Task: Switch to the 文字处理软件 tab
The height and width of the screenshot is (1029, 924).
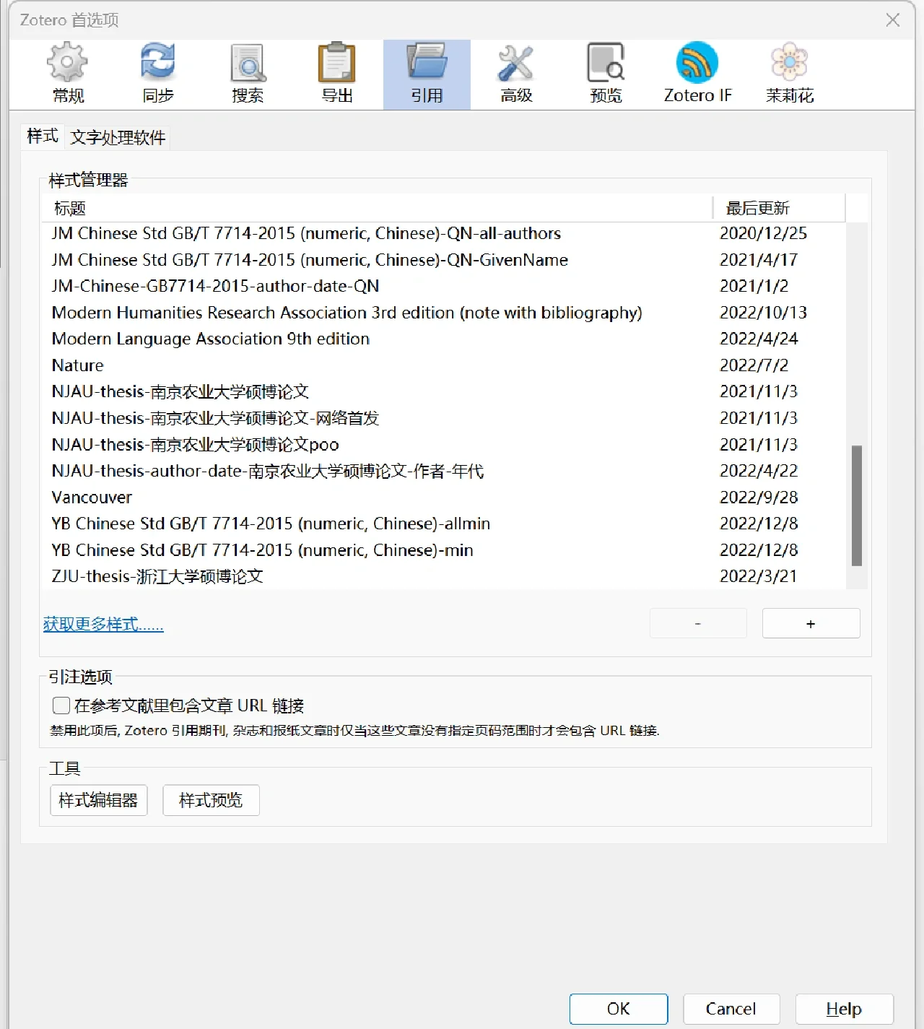Action: pos(118,137)
